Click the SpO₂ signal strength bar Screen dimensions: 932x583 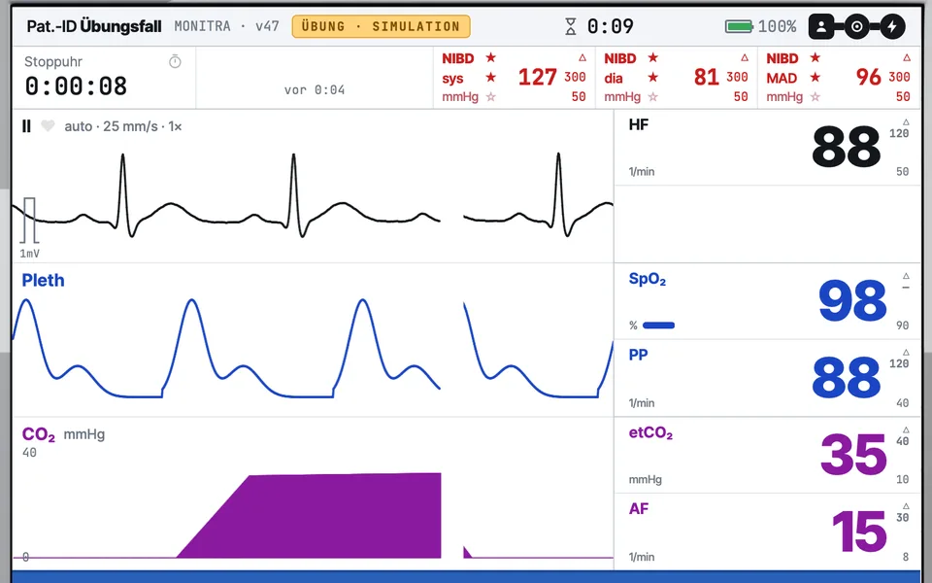658,326
